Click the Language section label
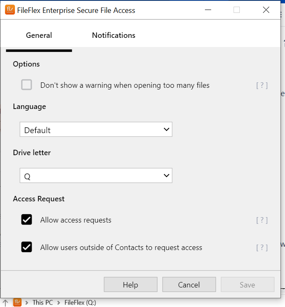Viewport: 285px width, 307px height. pyautogui.click(x=29, y=107)
